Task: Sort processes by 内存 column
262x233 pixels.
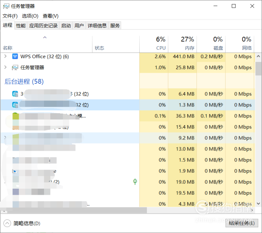Action: [x=182, y=44]
